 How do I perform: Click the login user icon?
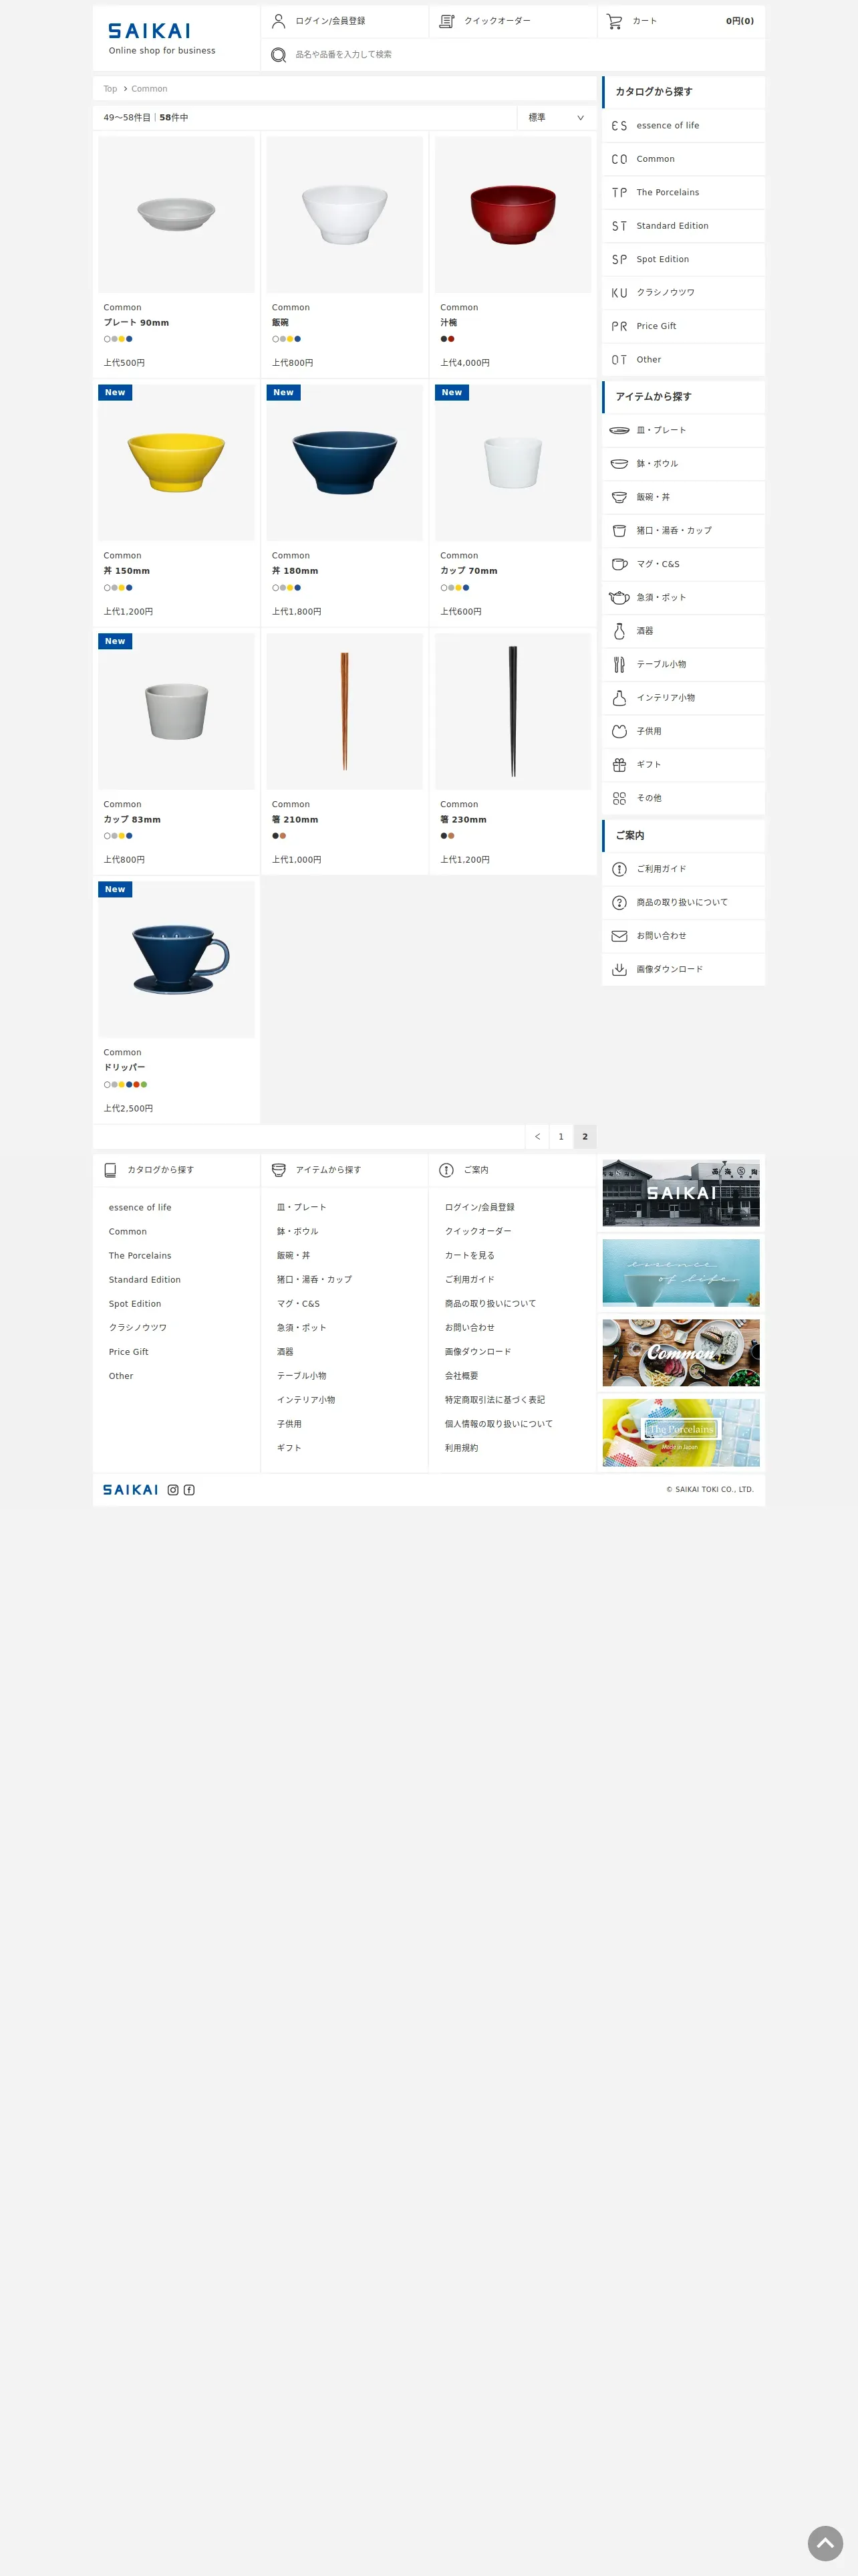pyautogui.click(x=279, y=21)
